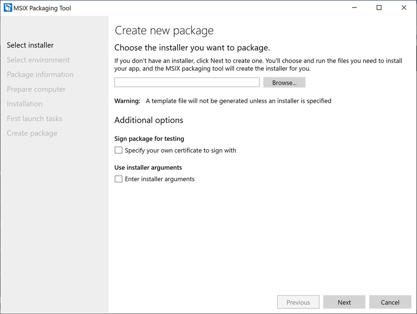Screen dimensions: 417x314
Task: Maximize the MSIX Packaging Tool window
Action: click(379, 7)
